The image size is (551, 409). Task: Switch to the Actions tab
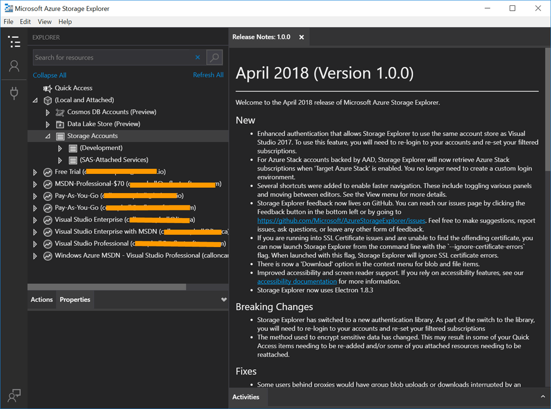point(41,300)
